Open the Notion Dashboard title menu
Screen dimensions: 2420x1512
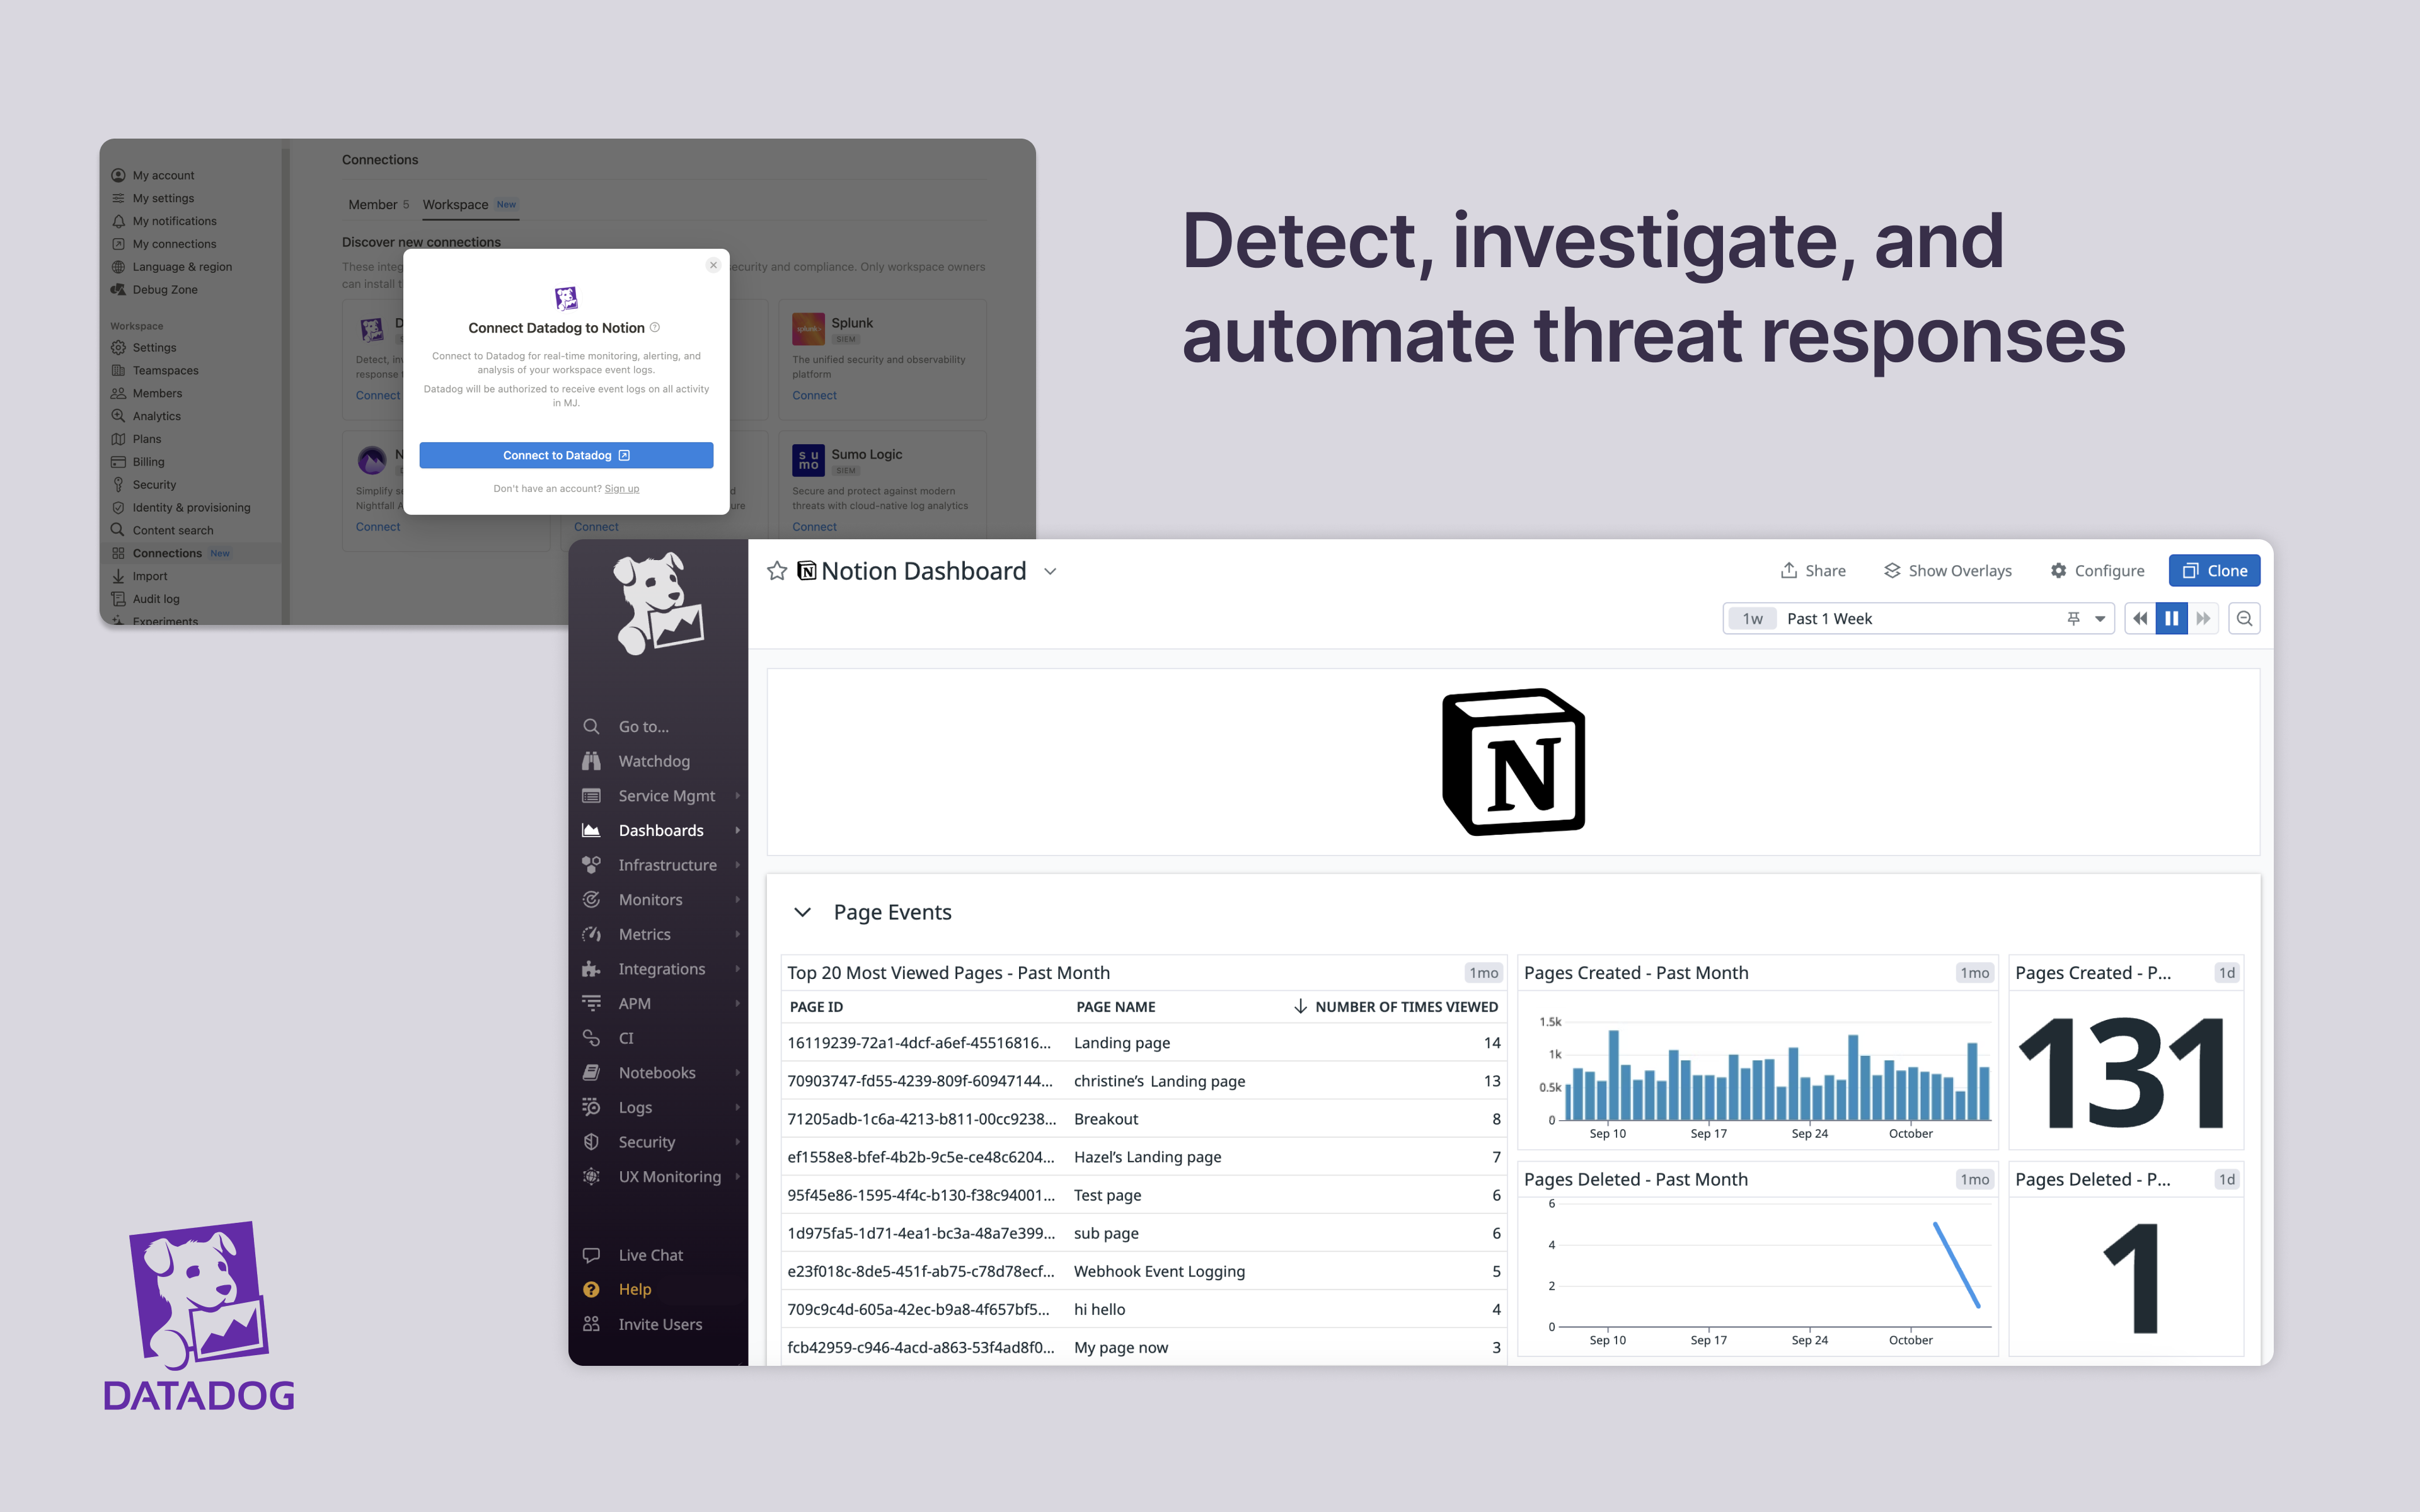click(x=1050, y=571)
